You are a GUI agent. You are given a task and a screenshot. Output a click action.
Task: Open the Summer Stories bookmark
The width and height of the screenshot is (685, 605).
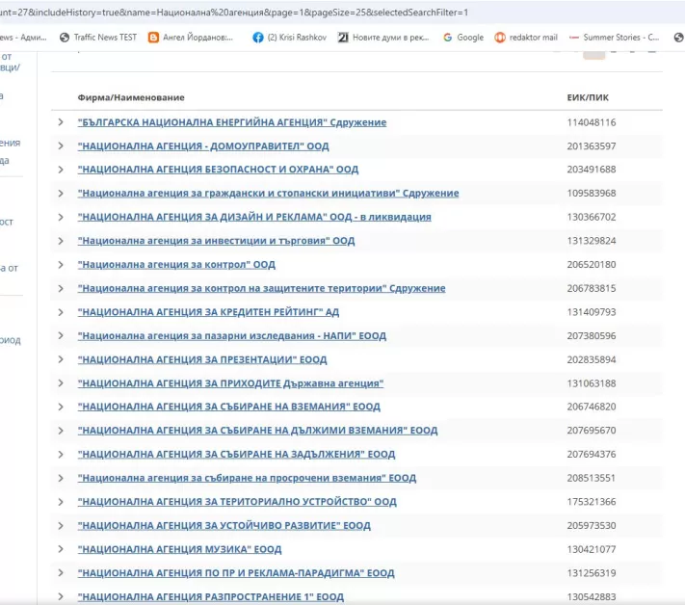click(x=615, y=38)
